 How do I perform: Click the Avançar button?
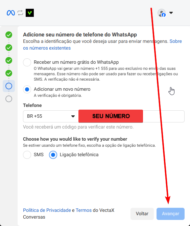(170, 214)
